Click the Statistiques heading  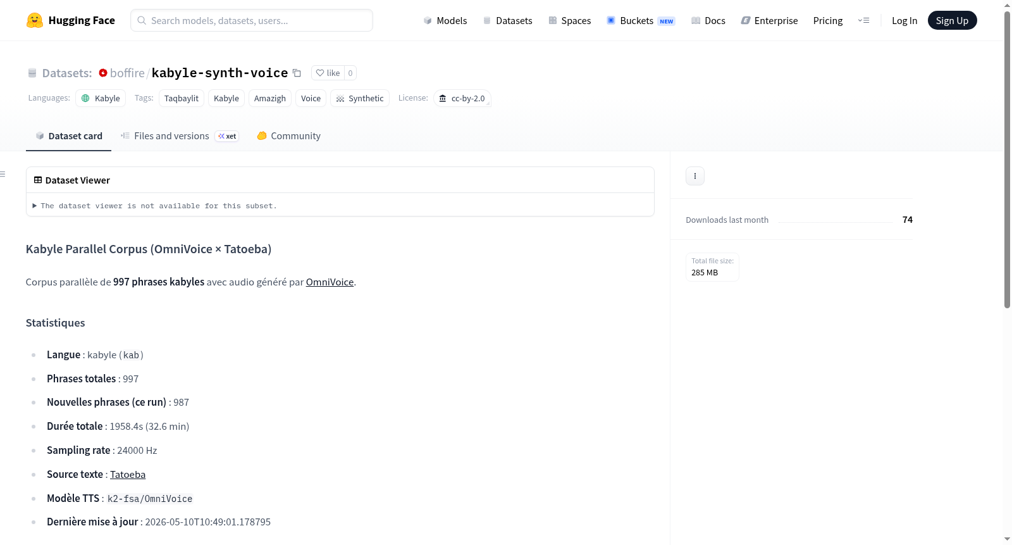coord(55,323)
